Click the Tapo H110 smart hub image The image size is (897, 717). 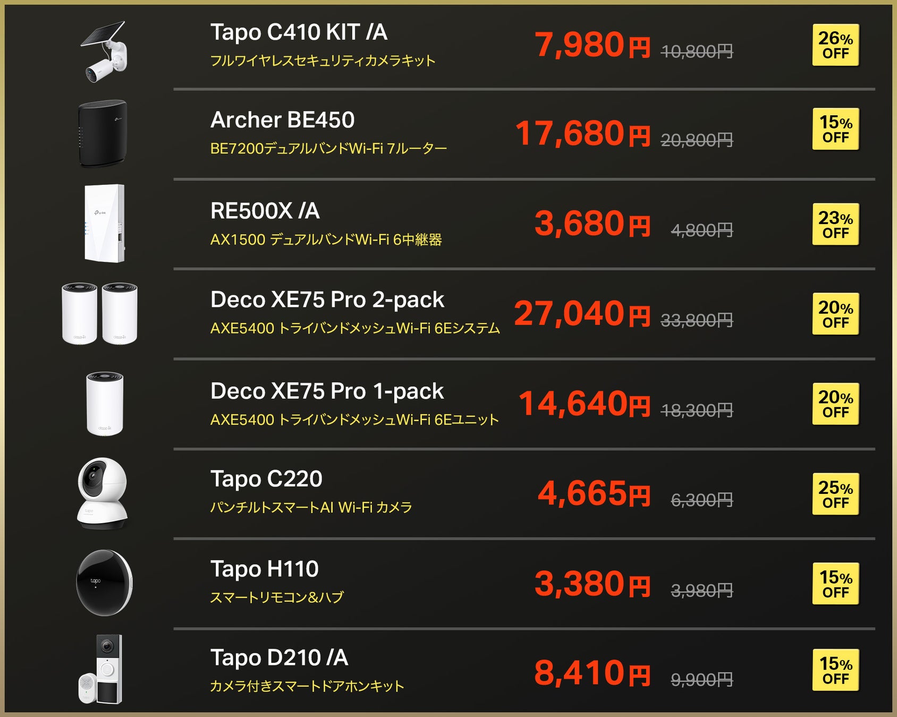(104, 583)
